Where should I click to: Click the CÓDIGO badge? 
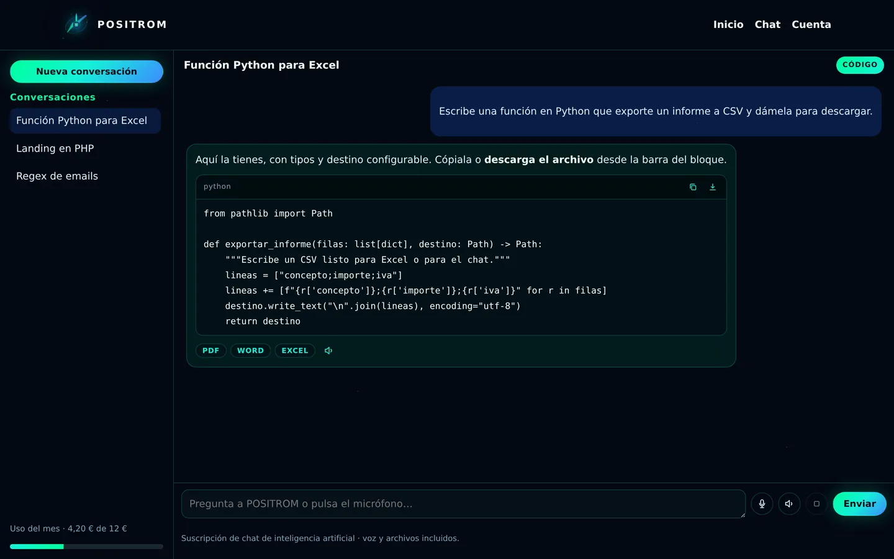(860, 65)
